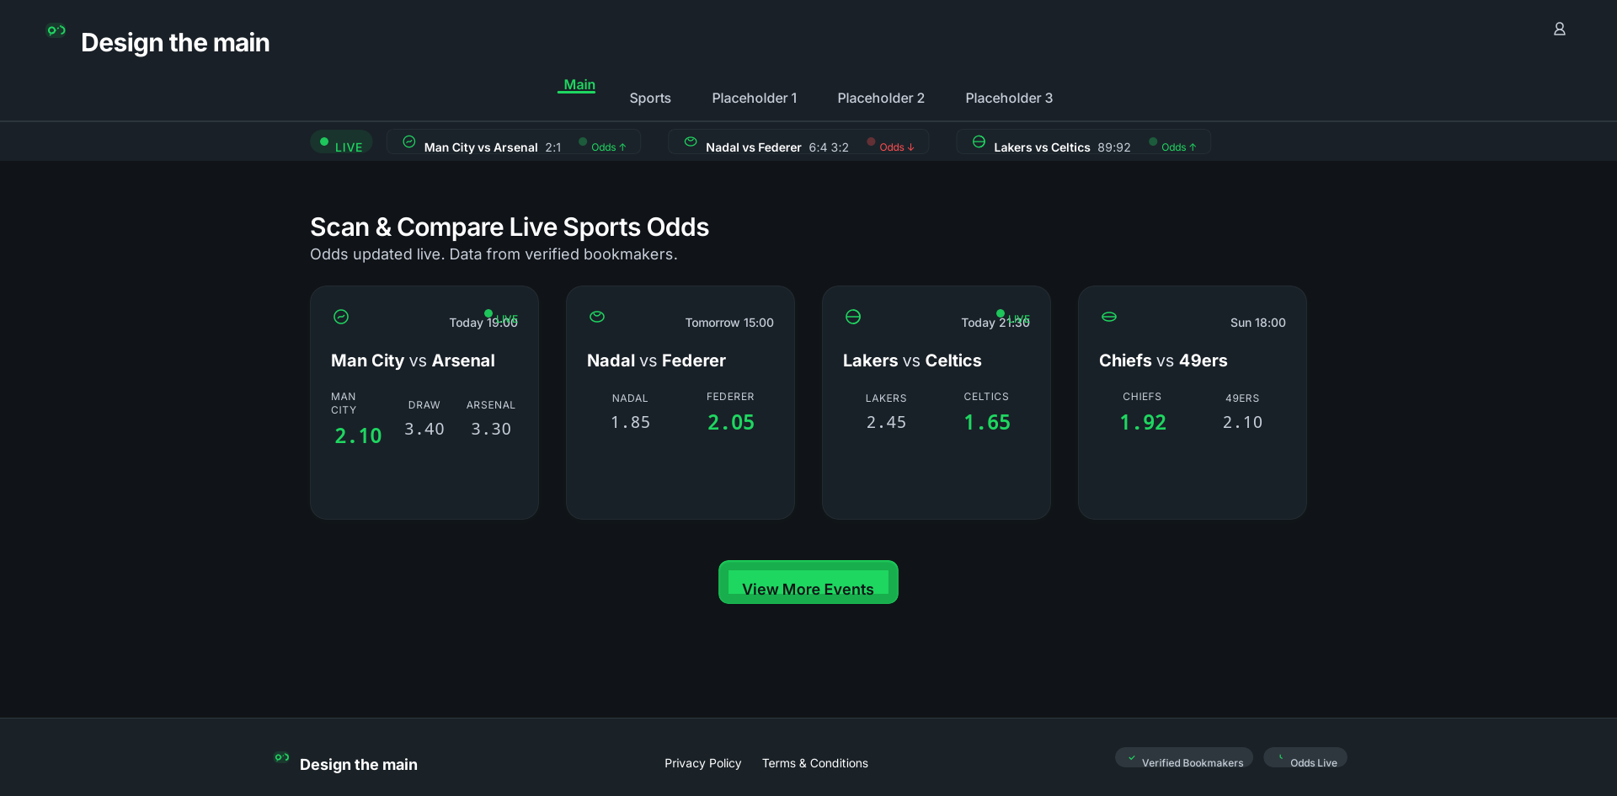Select Man City odds 2.10
The image size is (1617, 796).
click(358, 435)
